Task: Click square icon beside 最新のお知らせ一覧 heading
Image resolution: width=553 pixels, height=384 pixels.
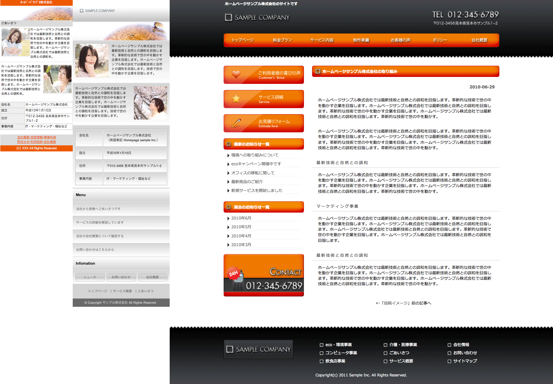Action: pos(229,144)
